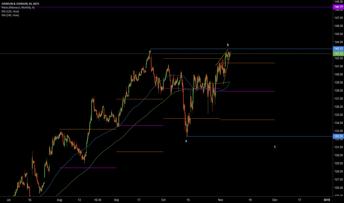The height and width of the screenshot is (203, 344).
Task: Click the 140.00 price scale value
Action: 338,75
